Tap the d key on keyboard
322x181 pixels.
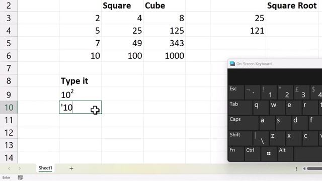(300, 123)
